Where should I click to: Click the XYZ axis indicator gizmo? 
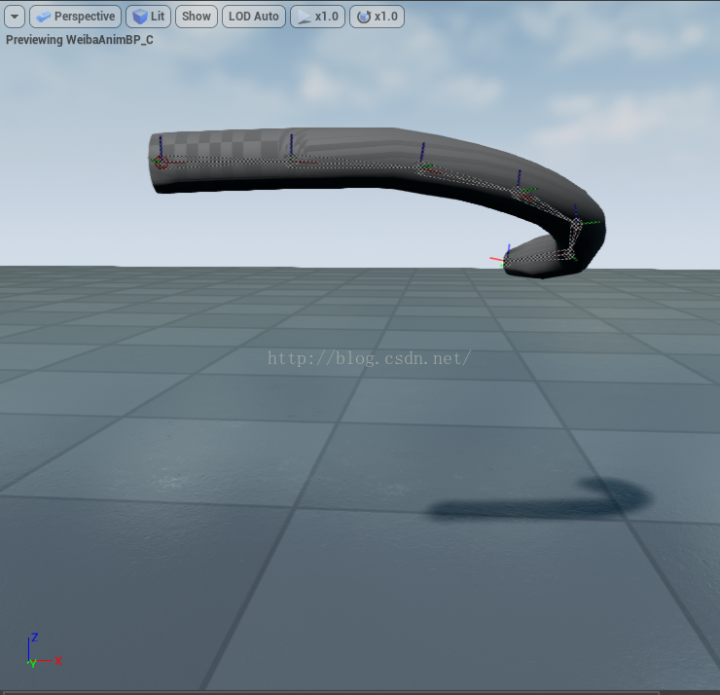click(x=44, y=650)
